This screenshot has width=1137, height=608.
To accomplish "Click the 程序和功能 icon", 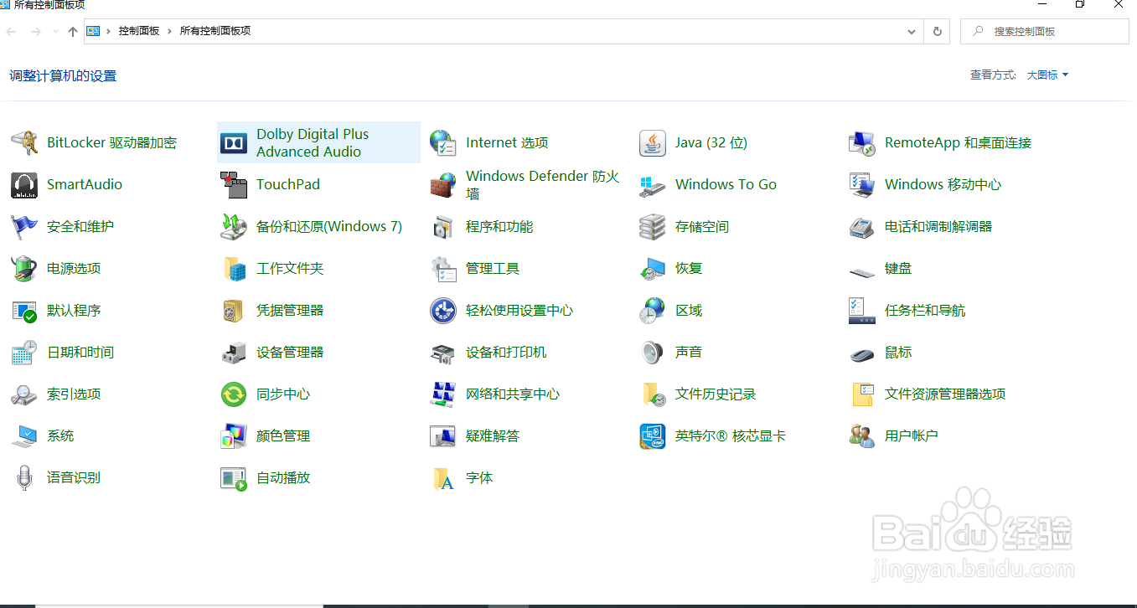I will coord(443,227).
